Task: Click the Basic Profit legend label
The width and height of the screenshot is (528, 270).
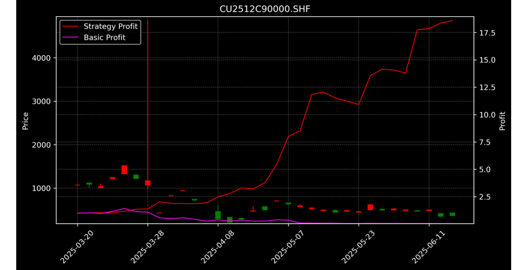Action: 105,38
